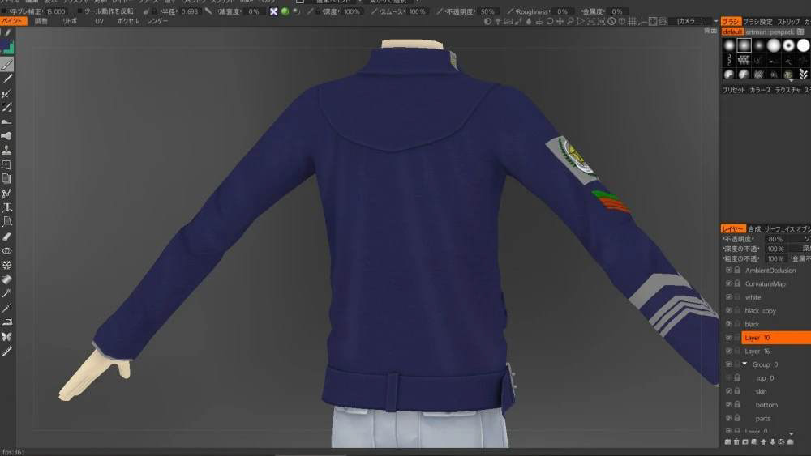Viewport: 811px width, 456px height.
Task: Toggle the green sphere color channel icon
Action: [x=285, y=11]
